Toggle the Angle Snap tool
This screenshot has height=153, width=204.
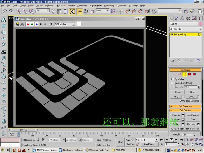click(134, 11)
